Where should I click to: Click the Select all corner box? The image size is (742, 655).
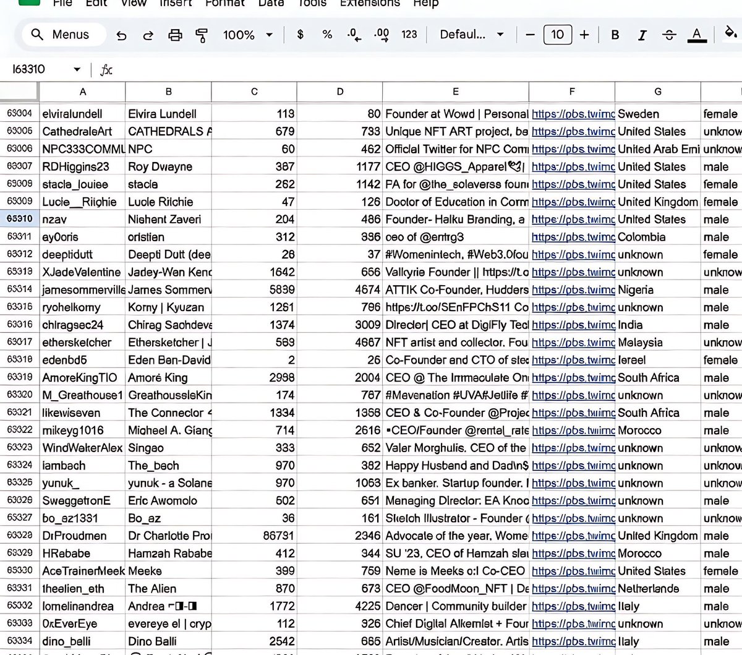(x=20, y=92)
